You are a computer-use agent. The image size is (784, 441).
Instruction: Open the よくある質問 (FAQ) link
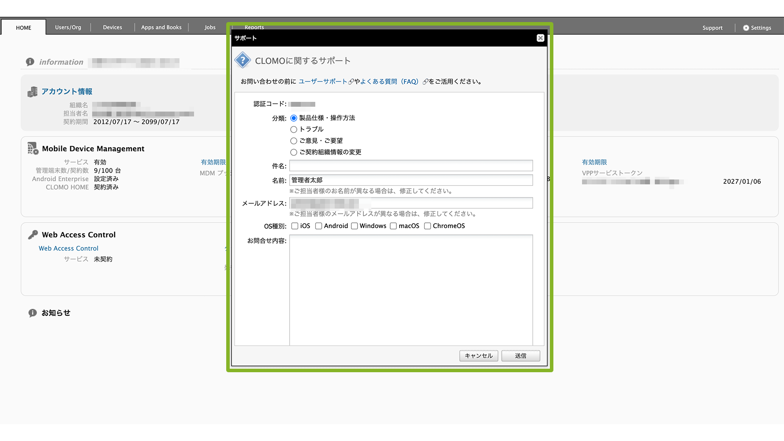click(x=389, y=82)
